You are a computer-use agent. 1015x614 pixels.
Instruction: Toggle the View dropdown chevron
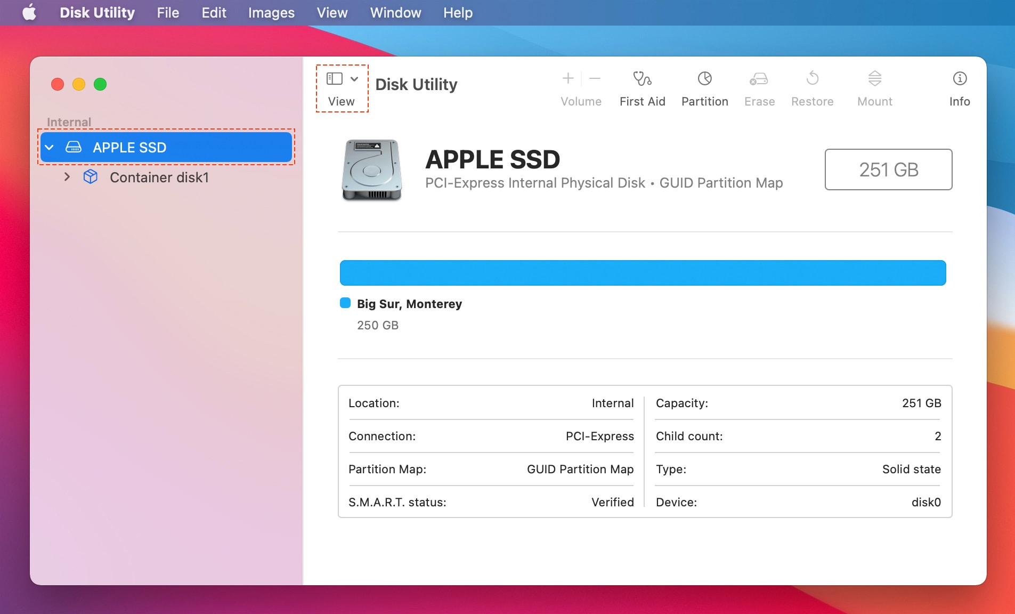[x=354, y=78]
